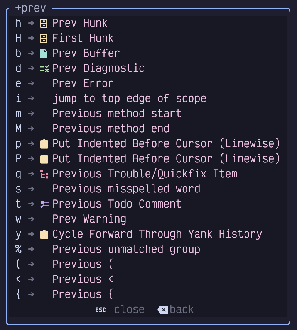This screenshot has width=297, height=330.
Task: Click the clipboard icon on the uppercase P row
Action: (44, 159)
